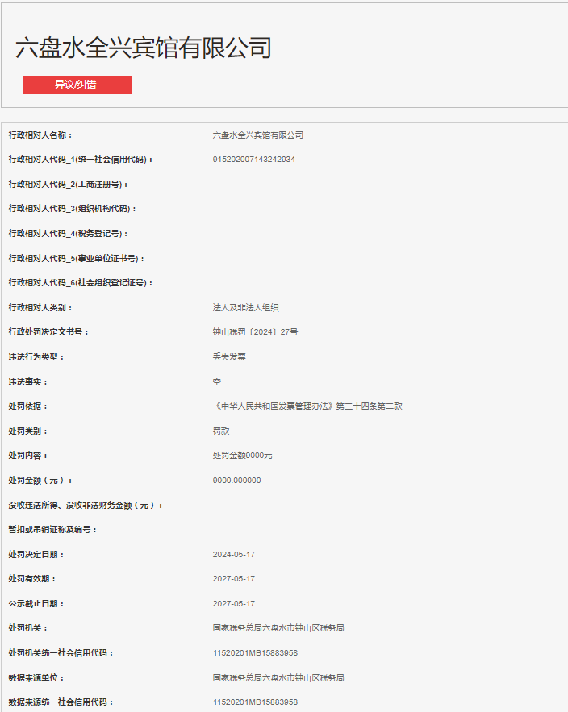568x712 pixels.
Task: Click the label 行政相对人代码_2(工商注册号)
Action: [x=68, y=185]
